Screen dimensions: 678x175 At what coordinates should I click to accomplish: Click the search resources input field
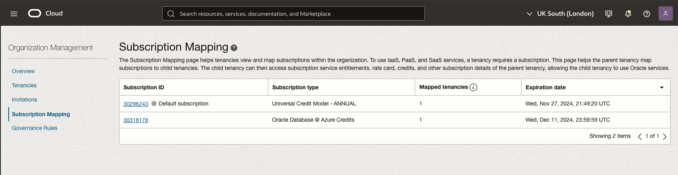tap(293, 14)
